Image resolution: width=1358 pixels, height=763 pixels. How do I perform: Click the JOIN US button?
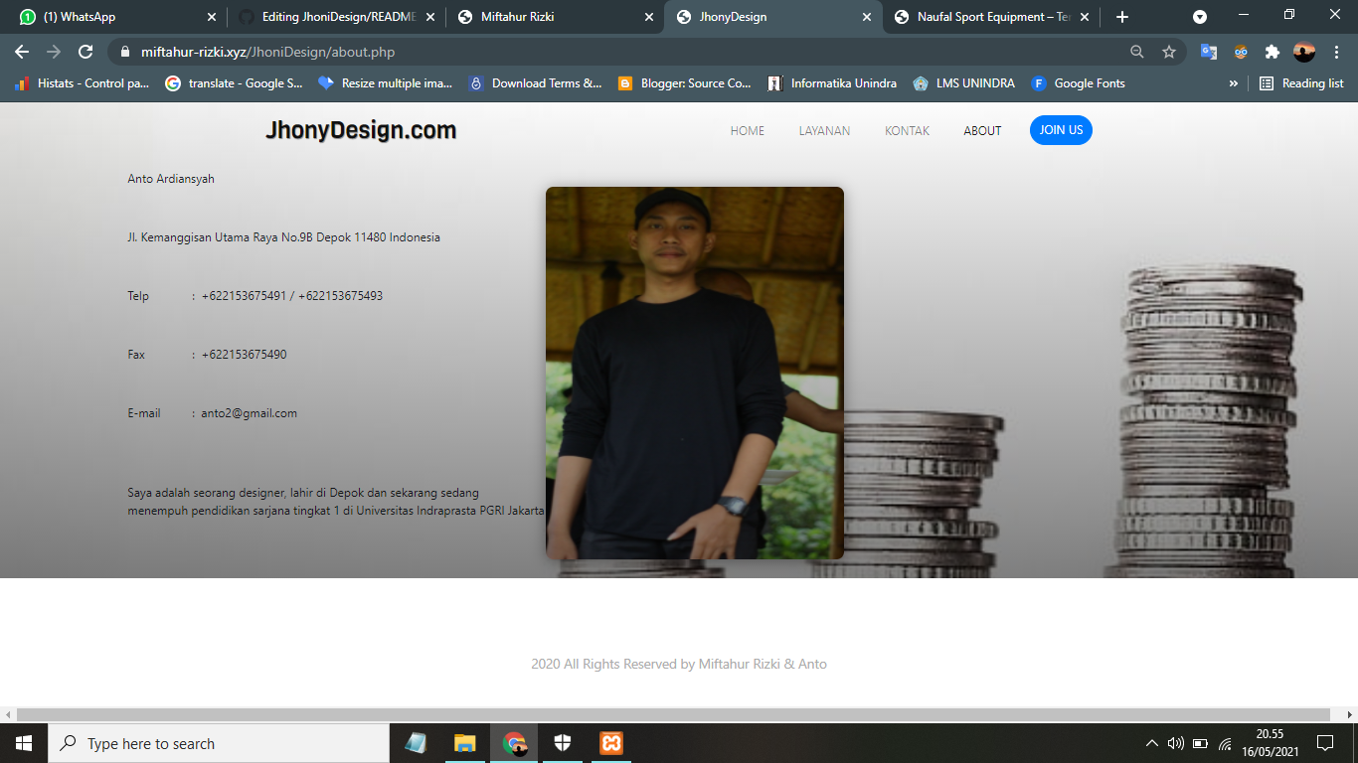pos(1060,130)
